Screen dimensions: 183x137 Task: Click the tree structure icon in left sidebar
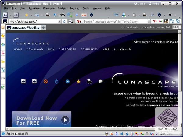pyautogui.click(x=3, y=70)
